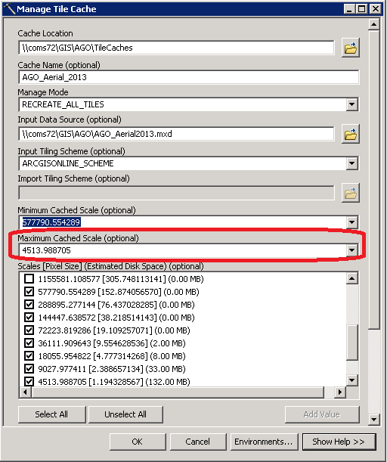Uncheck the 144447.638572 scale checkbox
This screenshot has height=462, width=387.
29,318
